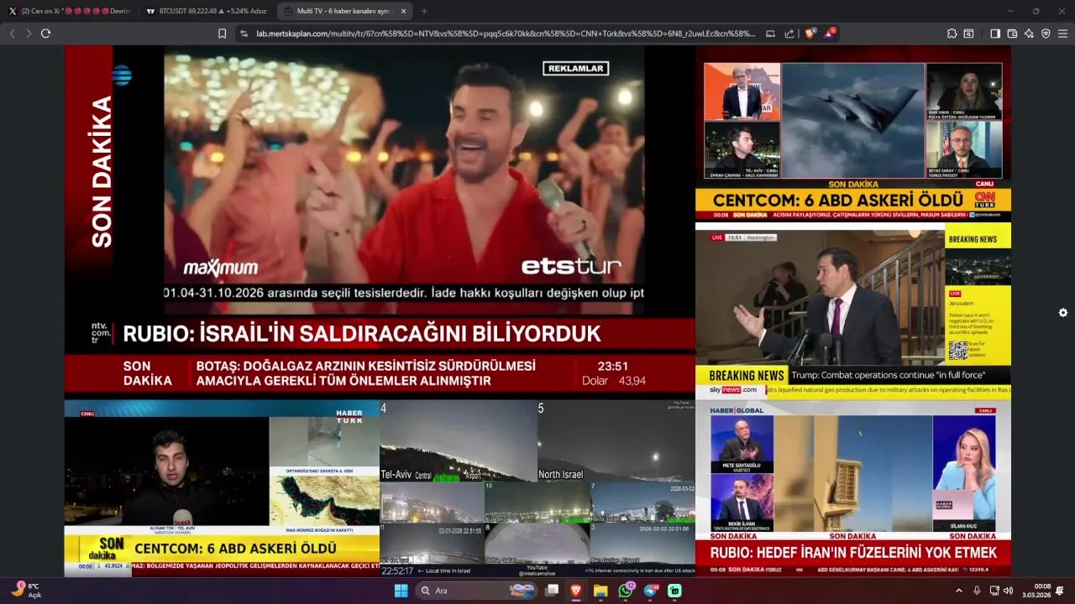Click the Haber Global video stream
This screenshot has width=1075, height=604.
[852, 487]
